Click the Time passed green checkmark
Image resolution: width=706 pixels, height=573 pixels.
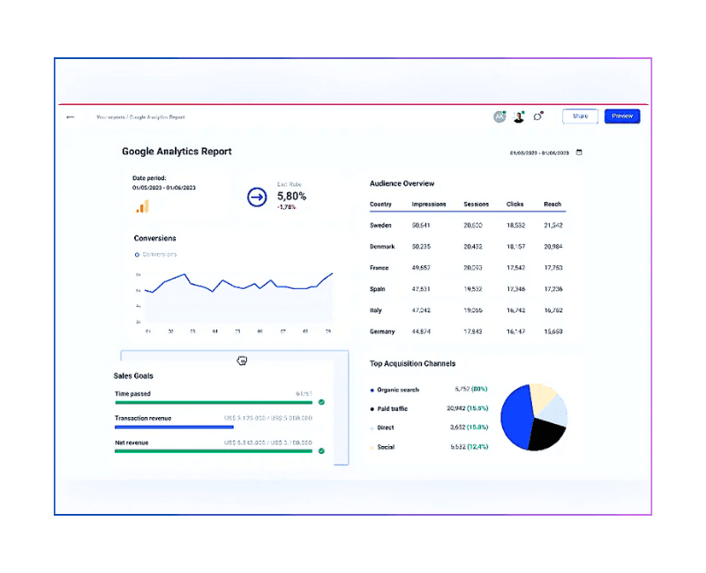point(321,402)
